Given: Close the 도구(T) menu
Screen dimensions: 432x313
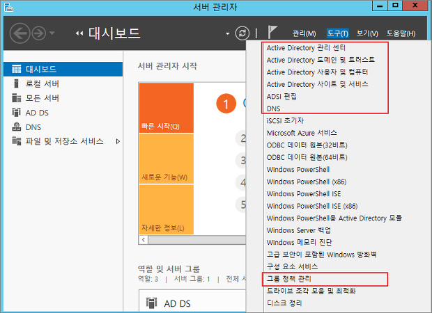Looking at the screenshot, I should pyautogui.click(x=337, y=33).
